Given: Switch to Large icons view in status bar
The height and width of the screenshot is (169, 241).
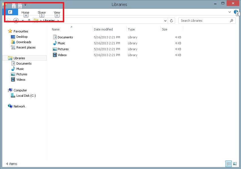Looking at the screenshot, I should point(235,164).
